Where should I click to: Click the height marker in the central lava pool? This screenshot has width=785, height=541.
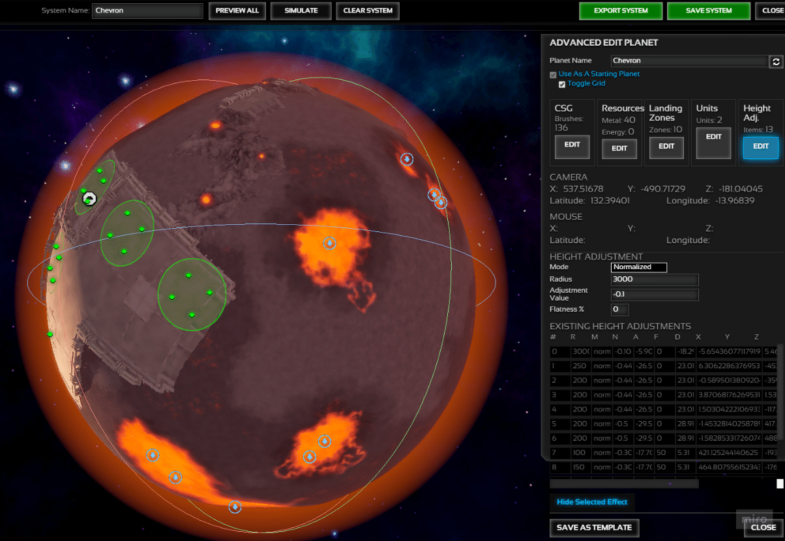pyautogui.click(x=329, y=243)
